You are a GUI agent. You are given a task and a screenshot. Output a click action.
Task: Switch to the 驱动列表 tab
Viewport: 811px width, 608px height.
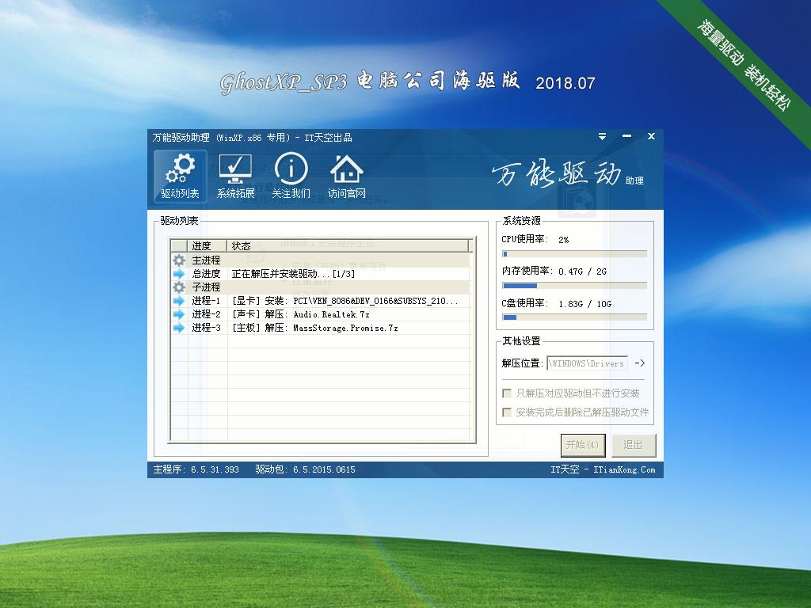pyautogui.click(x=180, y=176)
